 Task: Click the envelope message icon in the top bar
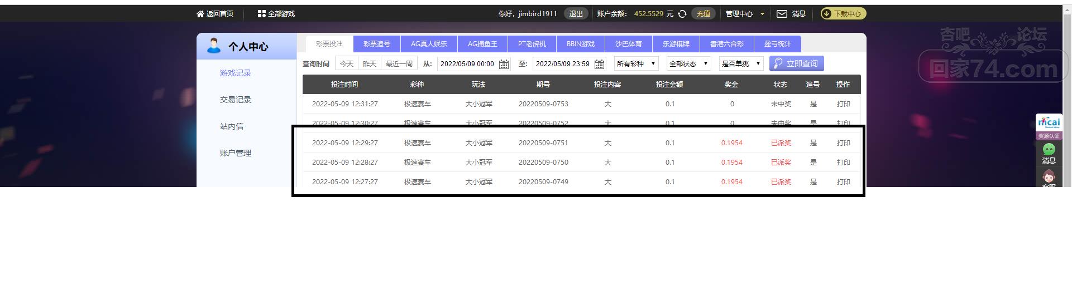782,14
